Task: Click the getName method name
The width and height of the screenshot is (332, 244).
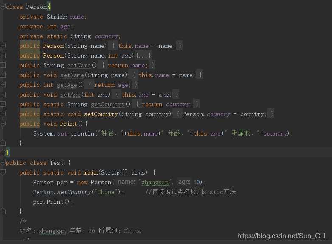Action: tap(79, 66)
